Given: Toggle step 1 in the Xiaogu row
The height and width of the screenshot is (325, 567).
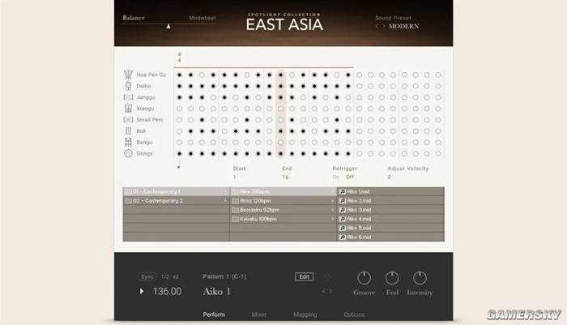Looking at the screenshot, I should pyautogui.click(x=179, y=109).
